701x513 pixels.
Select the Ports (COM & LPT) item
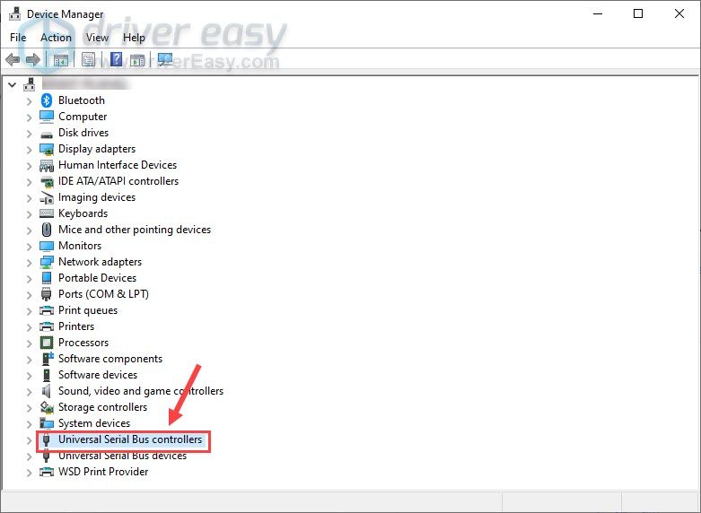coord(103,294)
